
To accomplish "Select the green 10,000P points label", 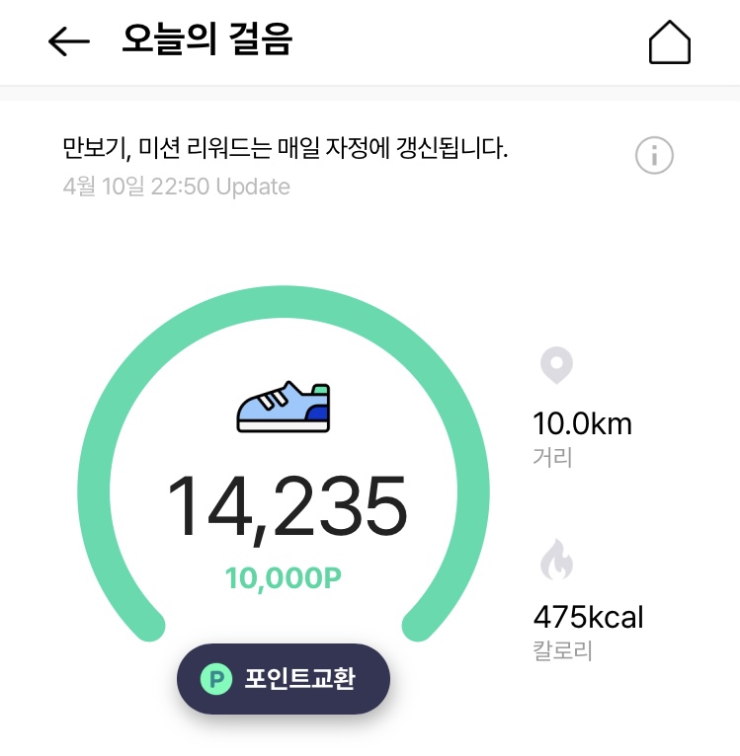I will (284, 578).
